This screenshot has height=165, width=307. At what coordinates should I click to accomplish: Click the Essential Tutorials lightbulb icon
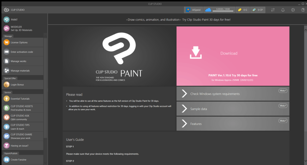pos(6,99)
